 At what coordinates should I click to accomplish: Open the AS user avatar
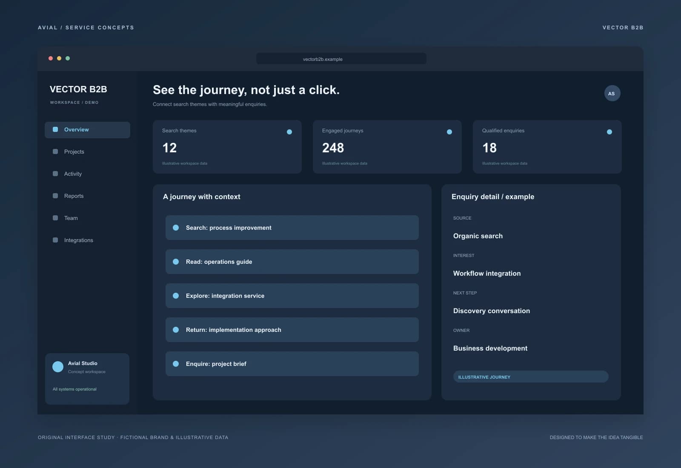coord(612,94)
